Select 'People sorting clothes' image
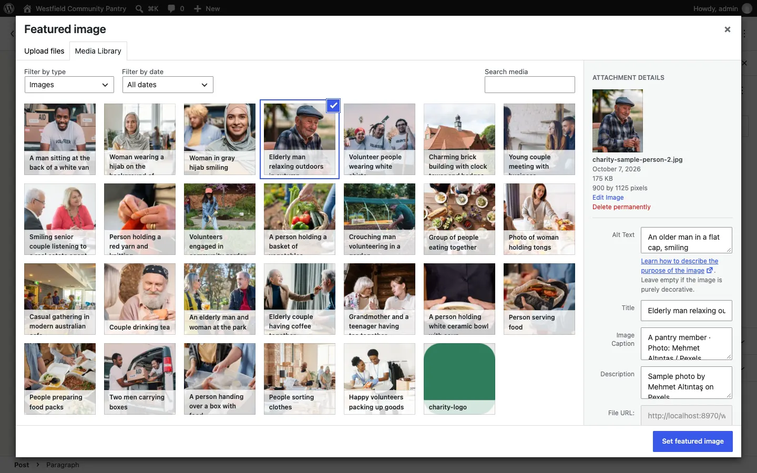Viewport: 757px width, 473px height. point(300,379)
